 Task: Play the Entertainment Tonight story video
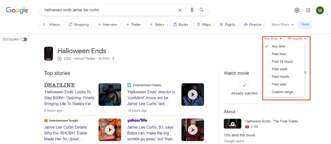click(x=110, y=130)
